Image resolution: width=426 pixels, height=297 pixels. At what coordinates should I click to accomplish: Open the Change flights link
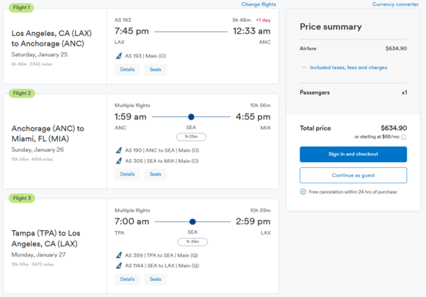[x=259, y=4]
